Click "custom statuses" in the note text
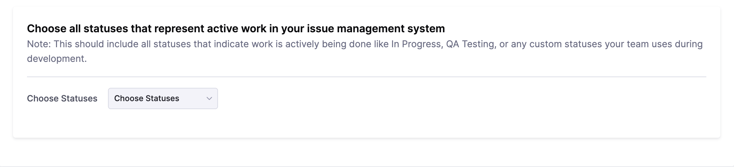The width and height of the screenshot is (734, 167). coord(564,44)
